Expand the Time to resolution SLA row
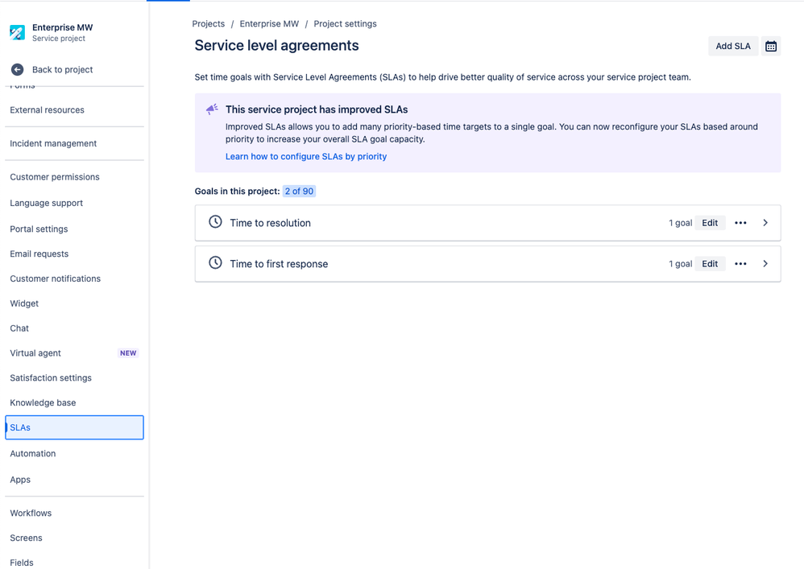Viewport: 804px width, 569px height. [x=765, y=222]
